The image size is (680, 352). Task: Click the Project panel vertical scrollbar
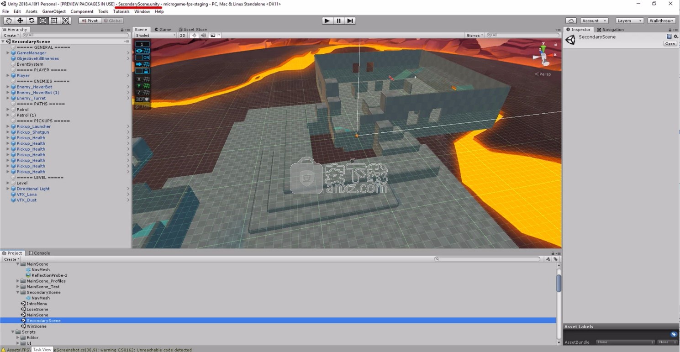(559, 283)
